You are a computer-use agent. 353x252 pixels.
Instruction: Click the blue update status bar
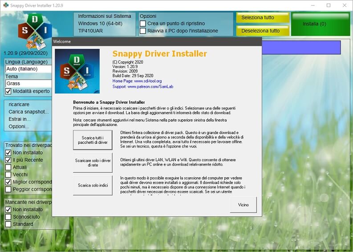301,48
